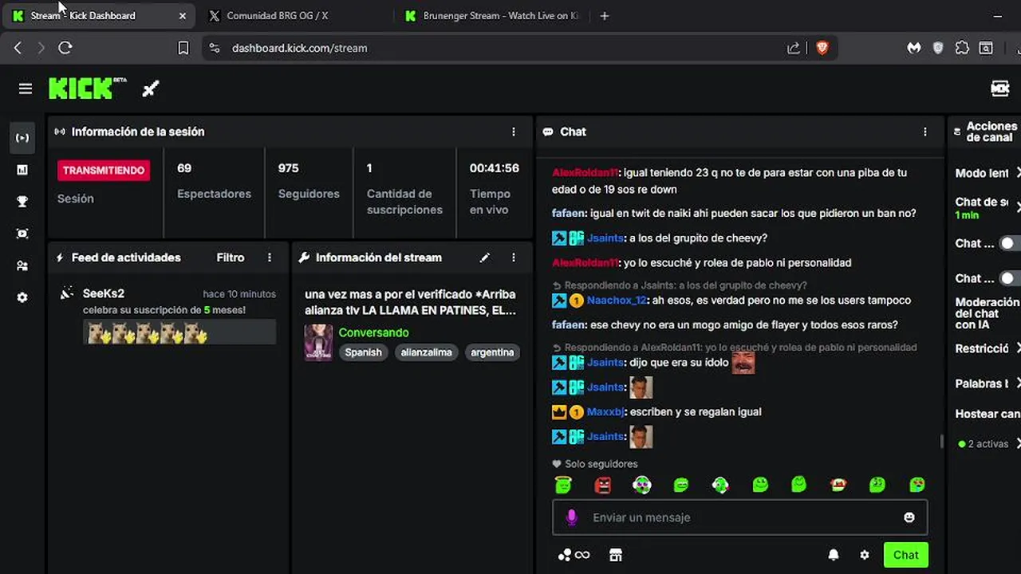Send message with the green Chat button
This screenshot has height=574, width=1021.
tap(905, 555)
